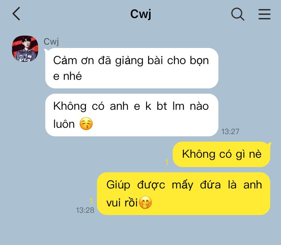Tap tail of yellow 'Không có gì nè' bubble
The height and width of the screenshot is (245, 281).
269,144
